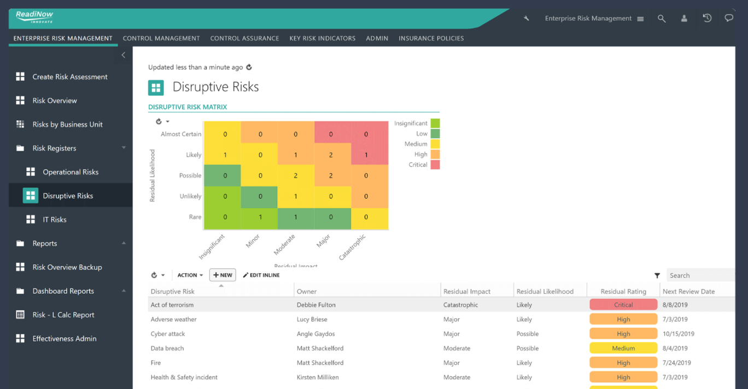Click the Critical red legend swatch
Screen dimensions: 748x389
[435, 165]
